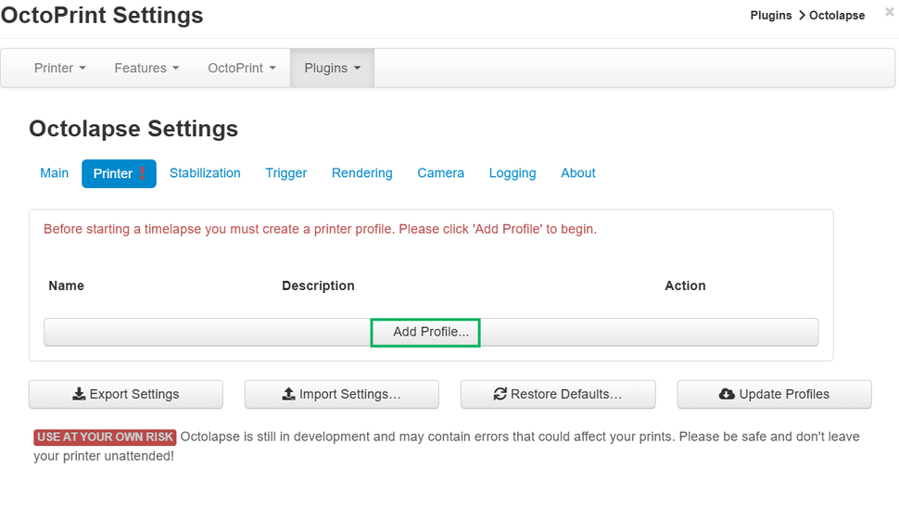Select the Trigger tab
899x507 pixels.
pyautogui.click(x=285, y=173)
